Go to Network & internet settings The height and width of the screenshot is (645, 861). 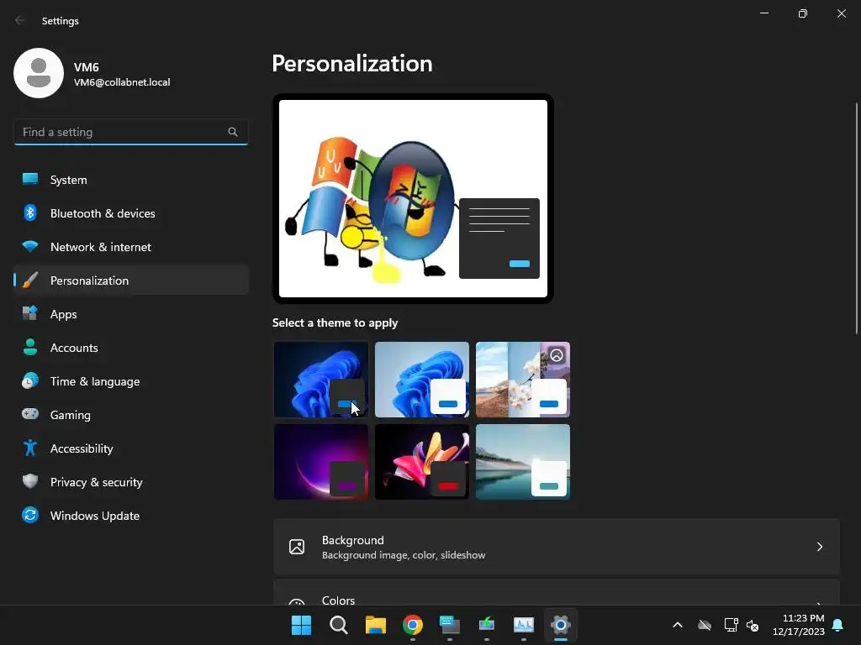131,247
